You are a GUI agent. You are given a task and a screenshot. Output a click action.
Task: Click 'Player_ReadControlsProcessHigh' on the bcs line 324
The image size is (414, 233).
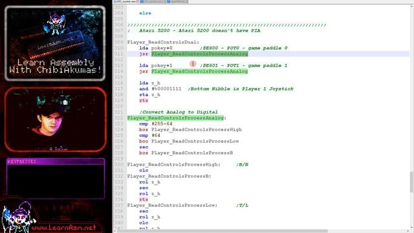[x=197, y=129]
